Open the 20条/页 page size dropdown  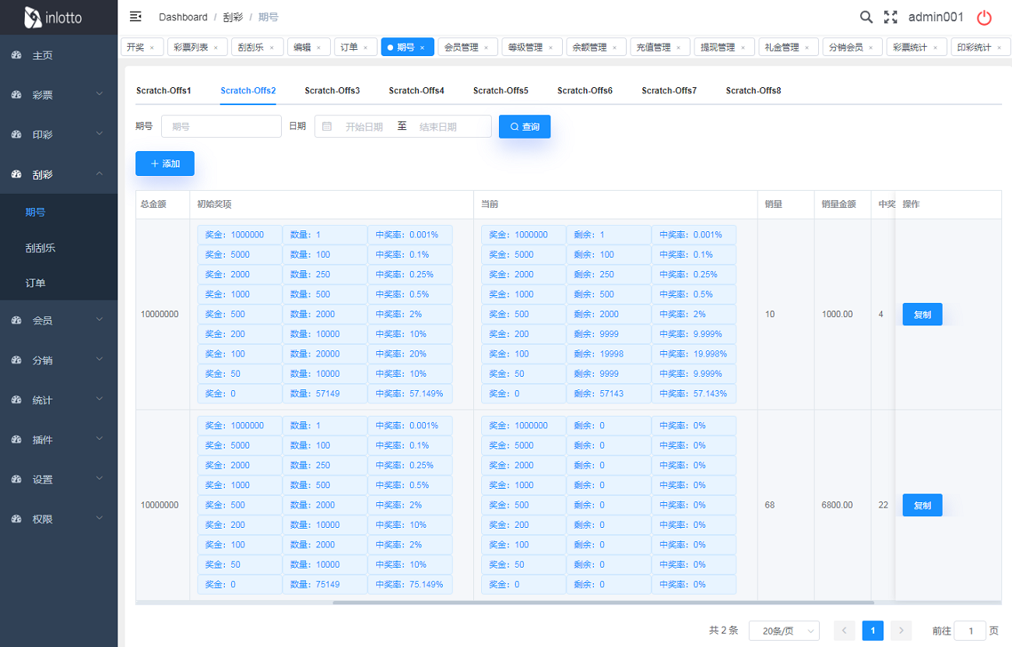[x=784, y=631]
